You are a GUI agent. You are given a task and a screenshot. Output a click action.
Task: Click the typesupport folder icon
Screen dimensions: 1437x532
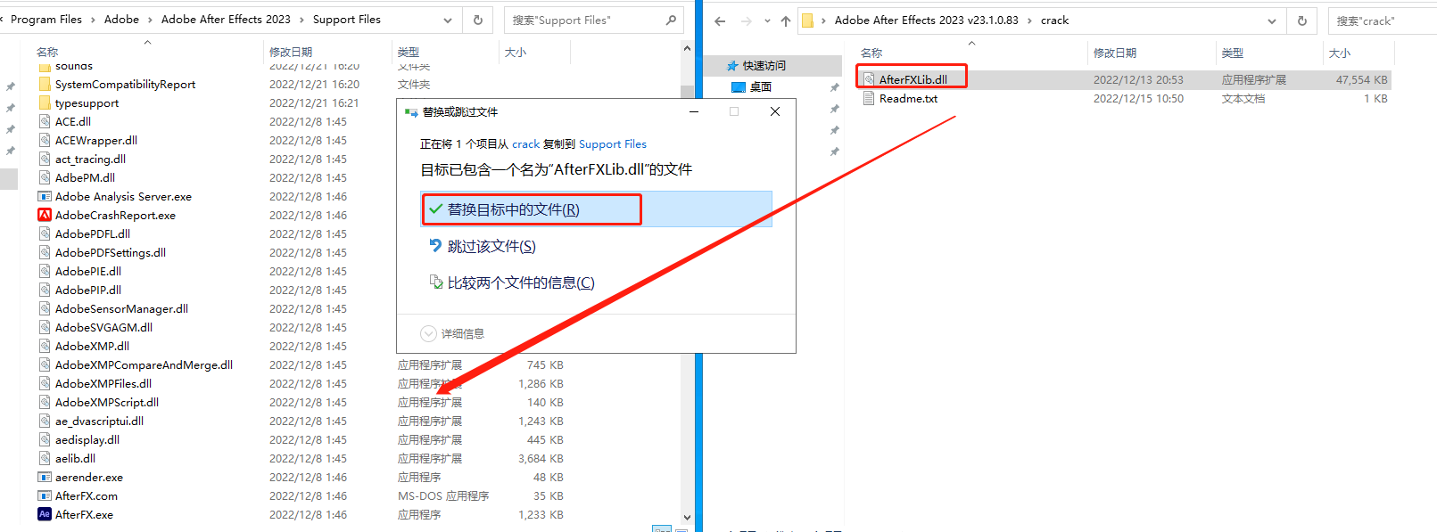[x=45, y=102]
